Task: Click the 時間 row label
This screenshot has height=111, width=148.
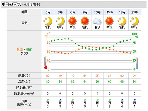Action: (24, 12)
